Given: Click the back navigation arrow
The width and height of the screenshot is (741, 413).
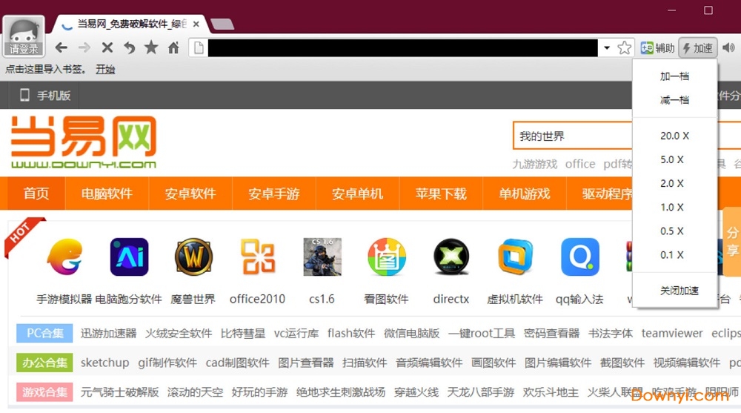Looking at the screenshot, I should [x=62, y=48].
